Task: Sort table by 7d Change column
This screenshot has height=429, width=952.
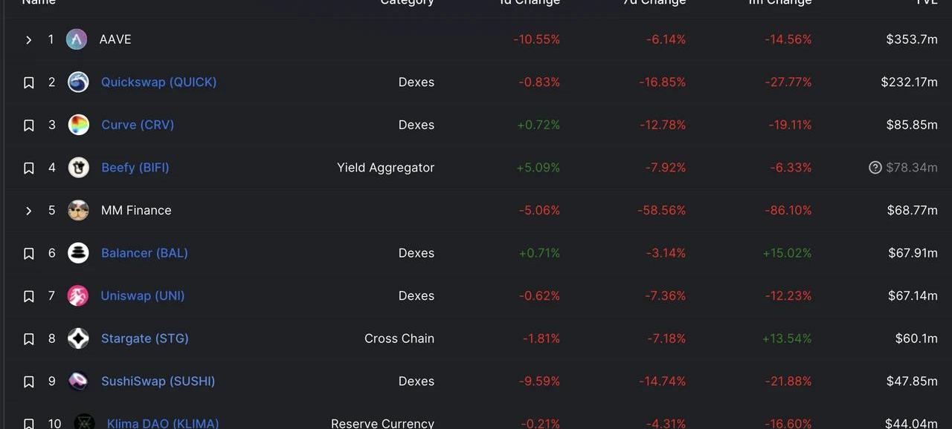Action: click(654, 3)
